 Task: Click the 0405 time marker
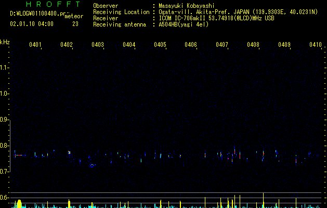click(x=160, y=44)
